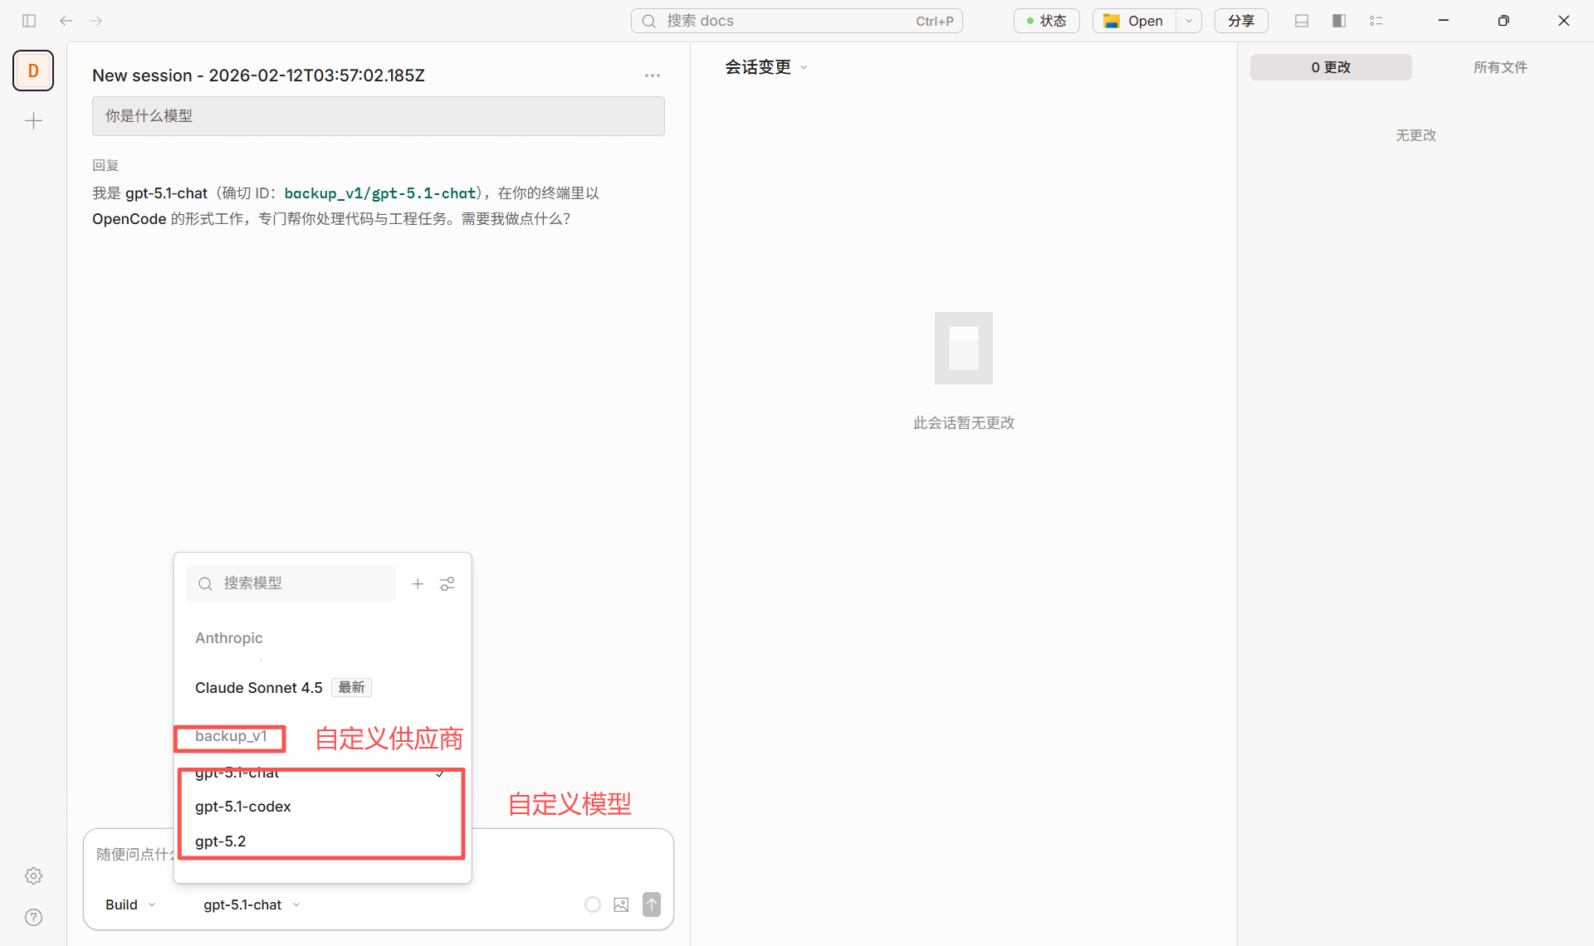Expand the Open folder button dropdown arrow
This screenshot has width=1594, height=946.
pyautogui.click(x=1189, y=20)
